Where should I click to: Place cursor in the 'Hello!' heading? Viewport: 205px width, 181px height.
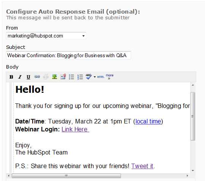click(30, 90)
